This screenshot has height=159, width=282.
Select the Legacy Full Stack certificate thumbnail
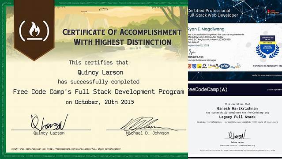point(235,120)
